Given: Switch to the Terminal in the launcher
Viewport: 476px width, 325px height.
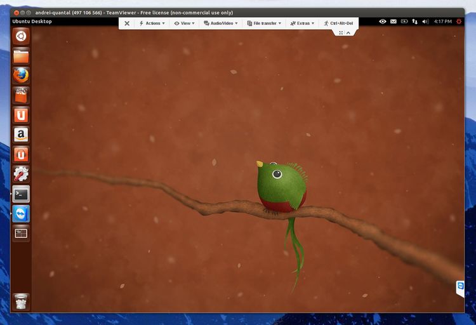Looking at the screenshot, I should click(x=21, y=194).
